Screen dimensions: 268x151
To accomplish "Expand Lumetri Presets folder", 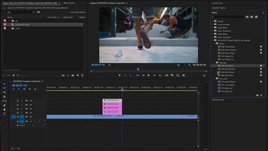I will 212,24.
